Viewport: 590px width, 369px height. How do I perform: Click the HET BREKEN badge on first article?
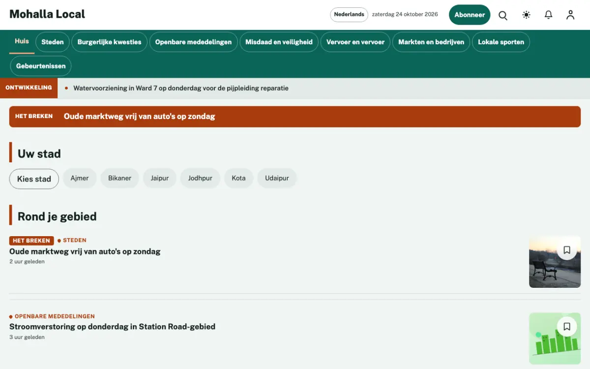(x=31, y=241)
